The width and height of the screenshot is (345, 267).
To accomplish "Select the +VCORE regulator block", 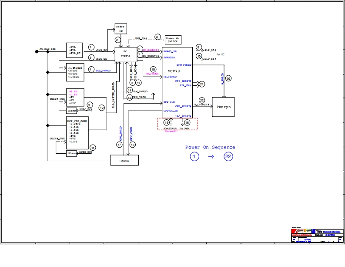I will 125,161.
